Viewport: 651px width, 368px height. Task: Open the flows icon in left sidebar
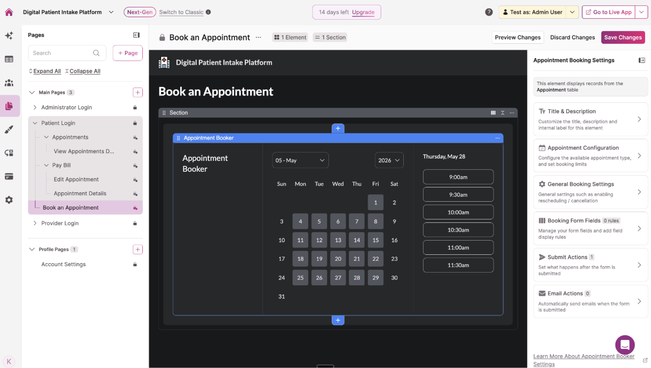[9, 153]
